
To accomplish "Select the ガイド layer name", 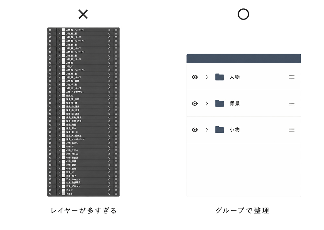I will click(x=69, y=190).
